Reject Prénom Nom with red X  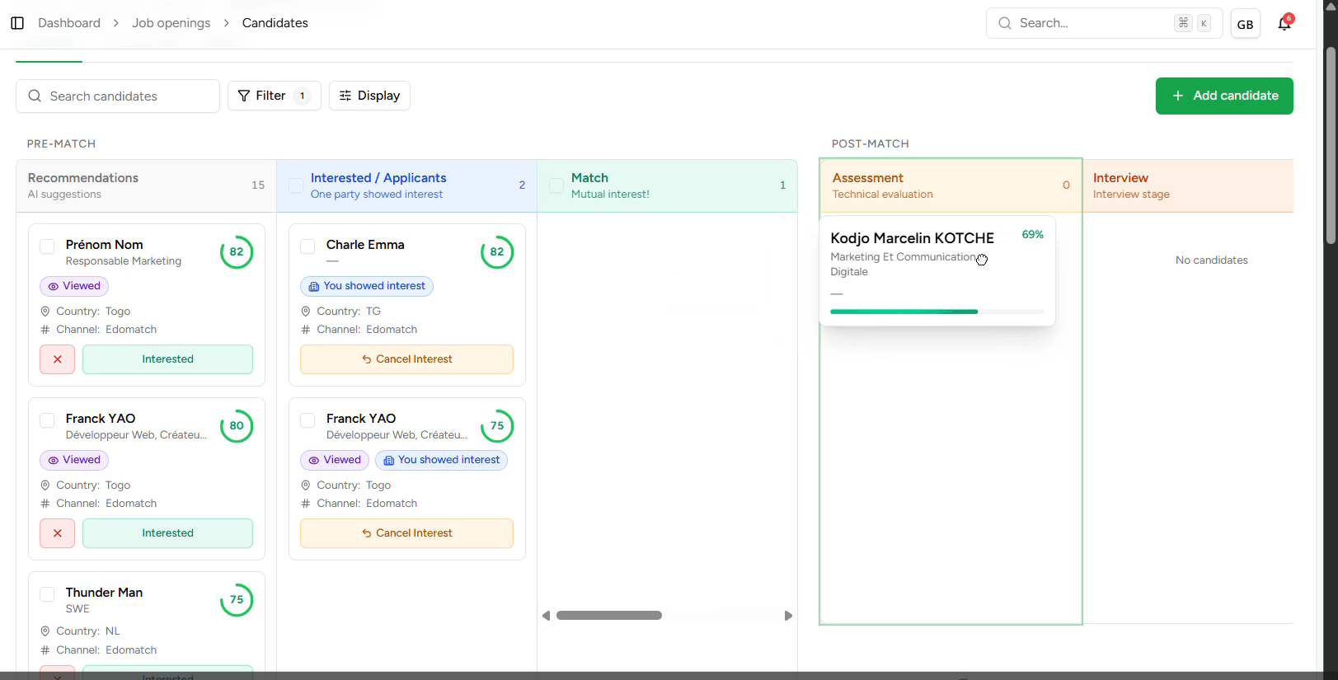point(58,359)
